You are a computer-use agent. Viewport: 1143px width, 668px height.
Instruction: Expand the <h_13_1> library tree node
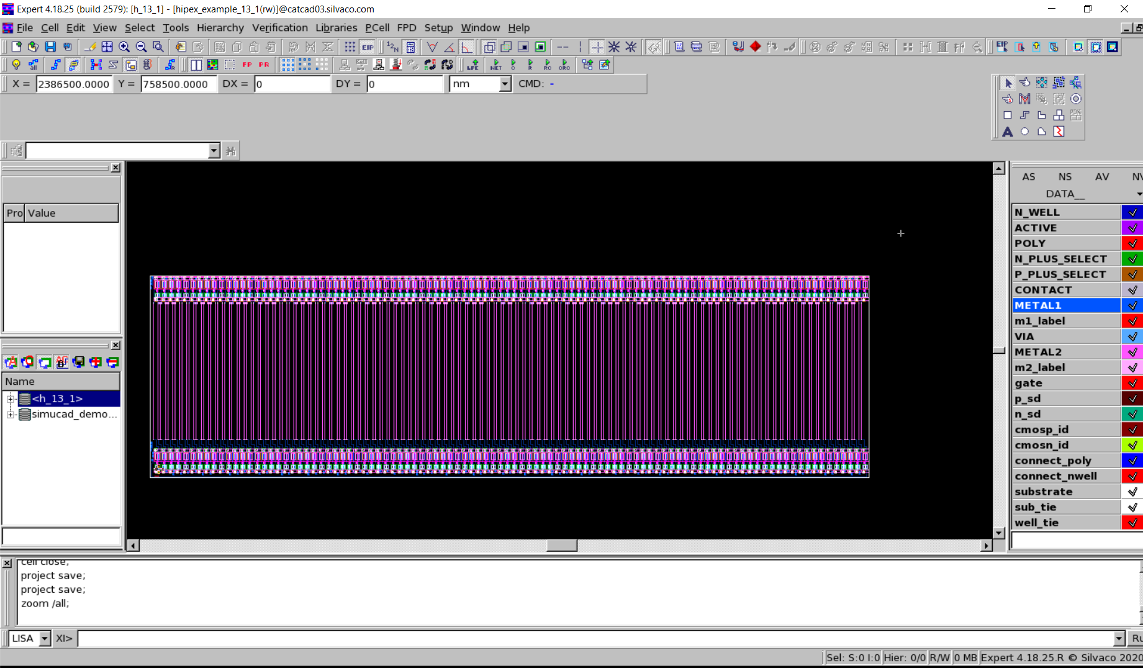click(x=10, y=399)
